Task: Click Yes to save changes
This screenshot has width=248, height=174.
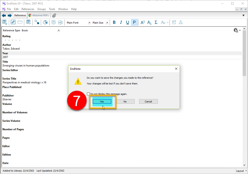Action: pos(102,102)
